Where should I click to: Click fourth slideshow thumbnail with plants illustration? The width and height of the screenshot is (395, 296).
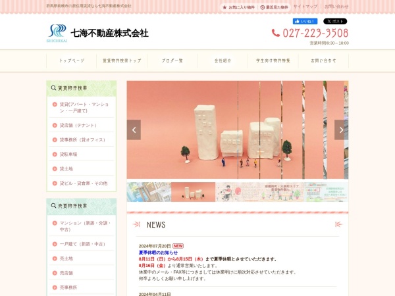[x=282, y=192]
